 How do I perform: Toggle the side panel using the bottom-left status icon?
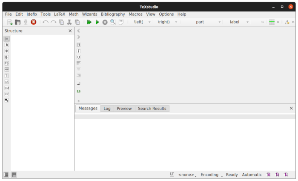click(x=6, y=175)
